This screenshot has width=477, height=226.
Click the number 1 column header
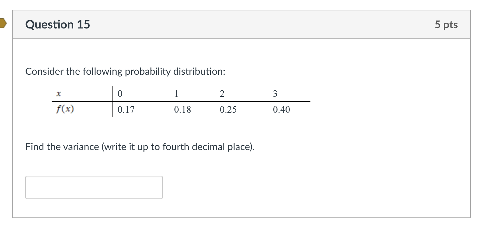click(176, 93)
